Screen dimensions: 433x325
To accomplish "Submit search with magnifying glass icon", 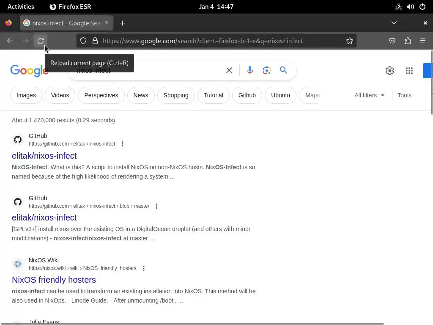I will (x=283, y=70).
